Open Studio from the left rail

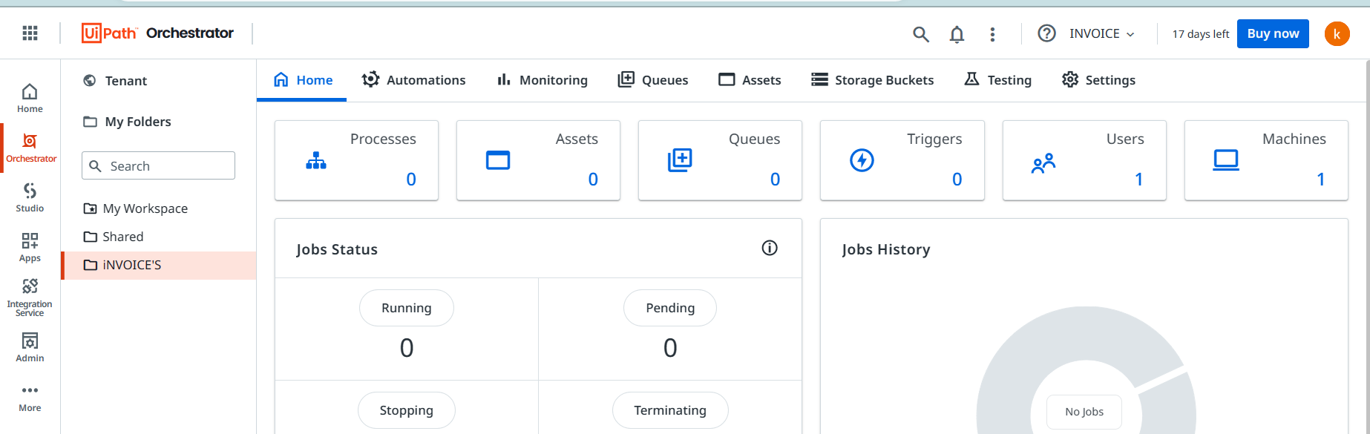click(30, 197)
